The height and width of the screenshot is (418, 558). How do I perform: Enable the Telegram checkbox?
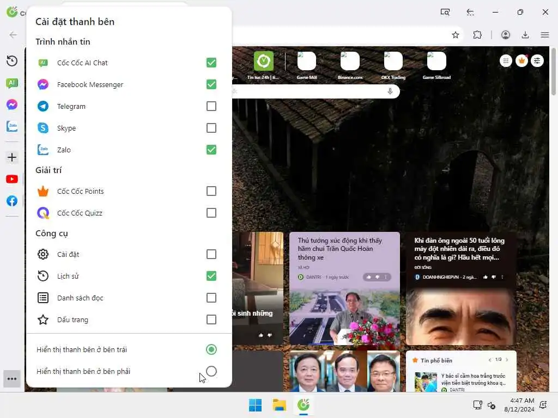[x=211, y=106]
